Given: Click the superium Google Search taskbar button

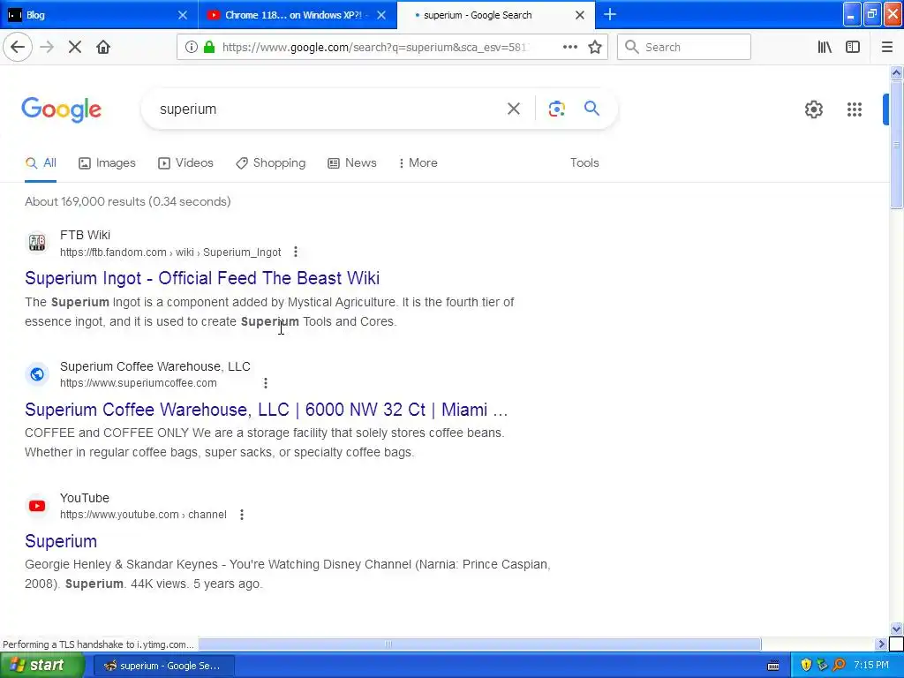Looking at the screenshot, I should [163, 666].
